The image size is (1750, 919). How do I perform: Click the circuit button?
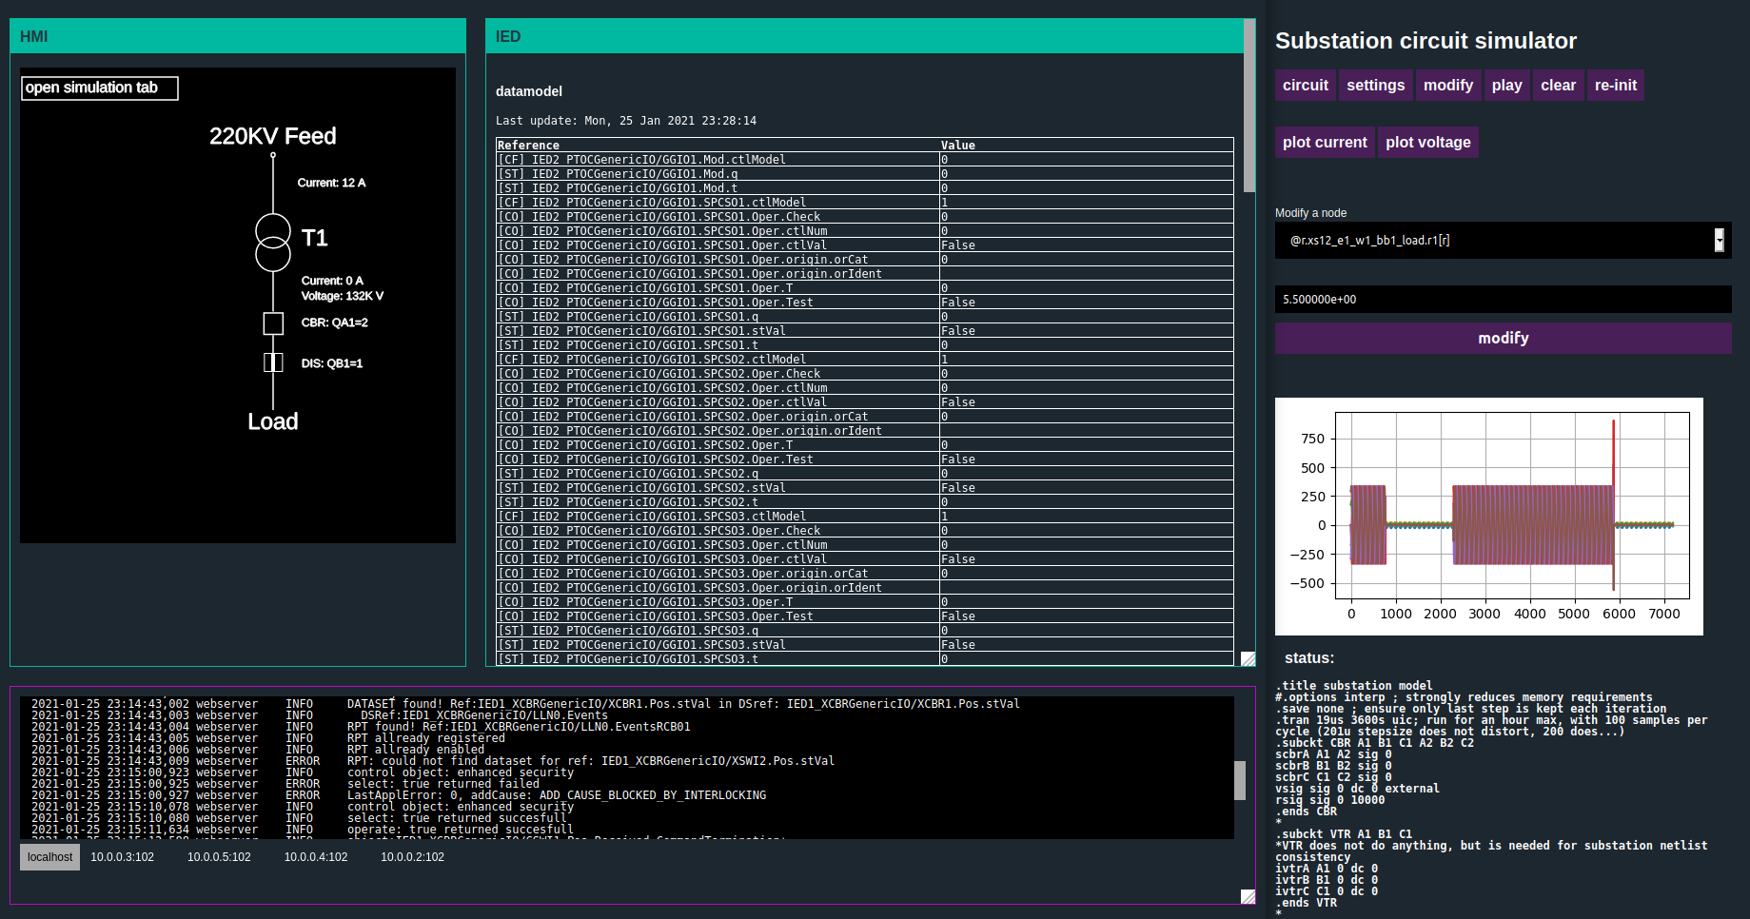1305,86
